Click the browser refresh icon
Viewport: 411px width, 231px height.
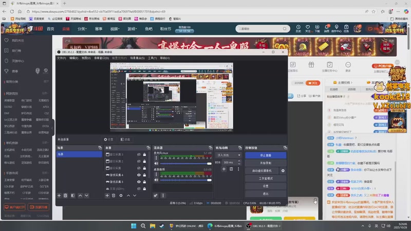click(x=12, y=11)
